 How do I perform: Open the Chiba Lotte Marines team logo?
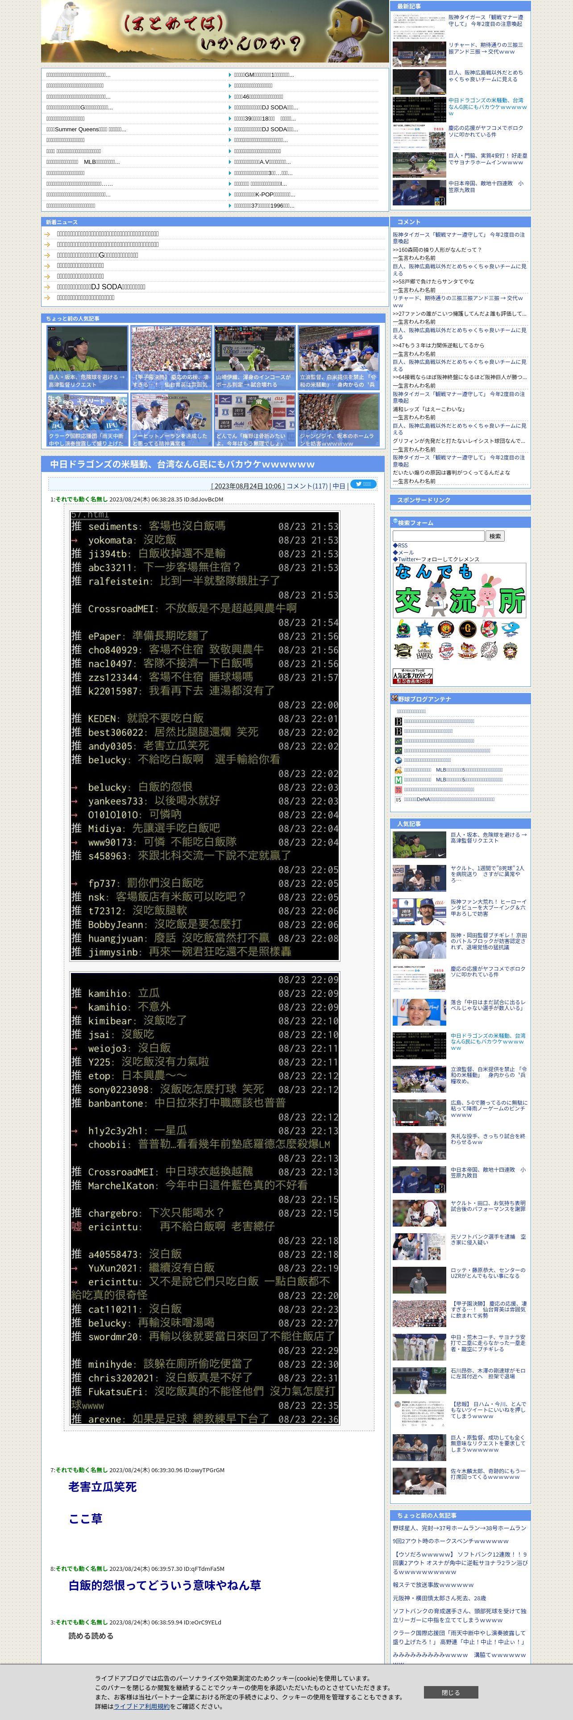coord(489,650)
